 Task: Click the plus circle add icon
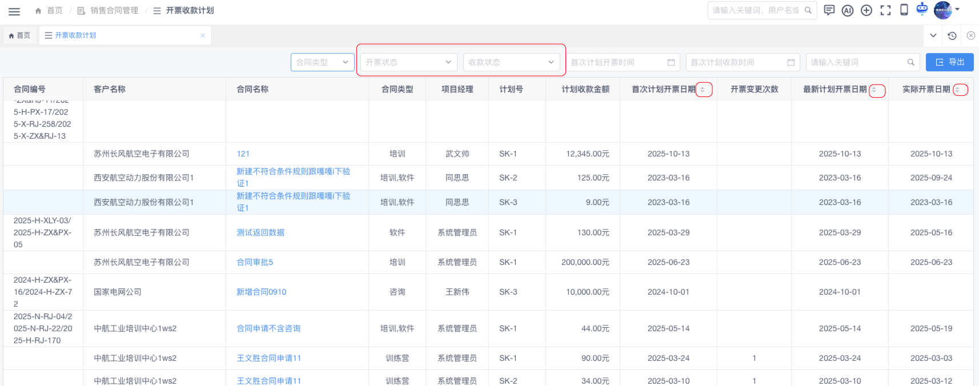866,10
